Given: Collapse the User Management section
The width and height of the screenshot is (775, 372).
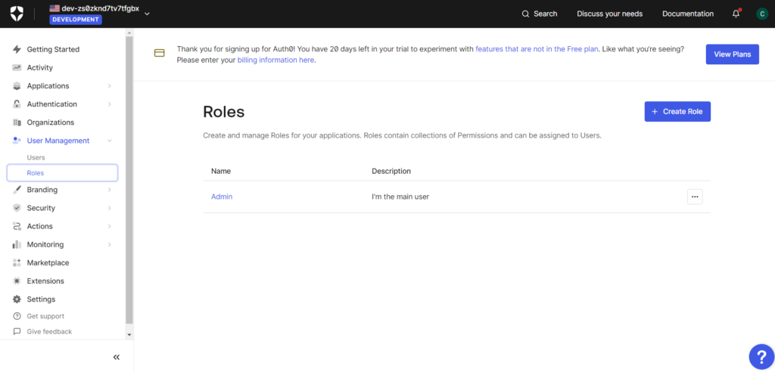Looking at the screenshot, I should click(110, 141).
